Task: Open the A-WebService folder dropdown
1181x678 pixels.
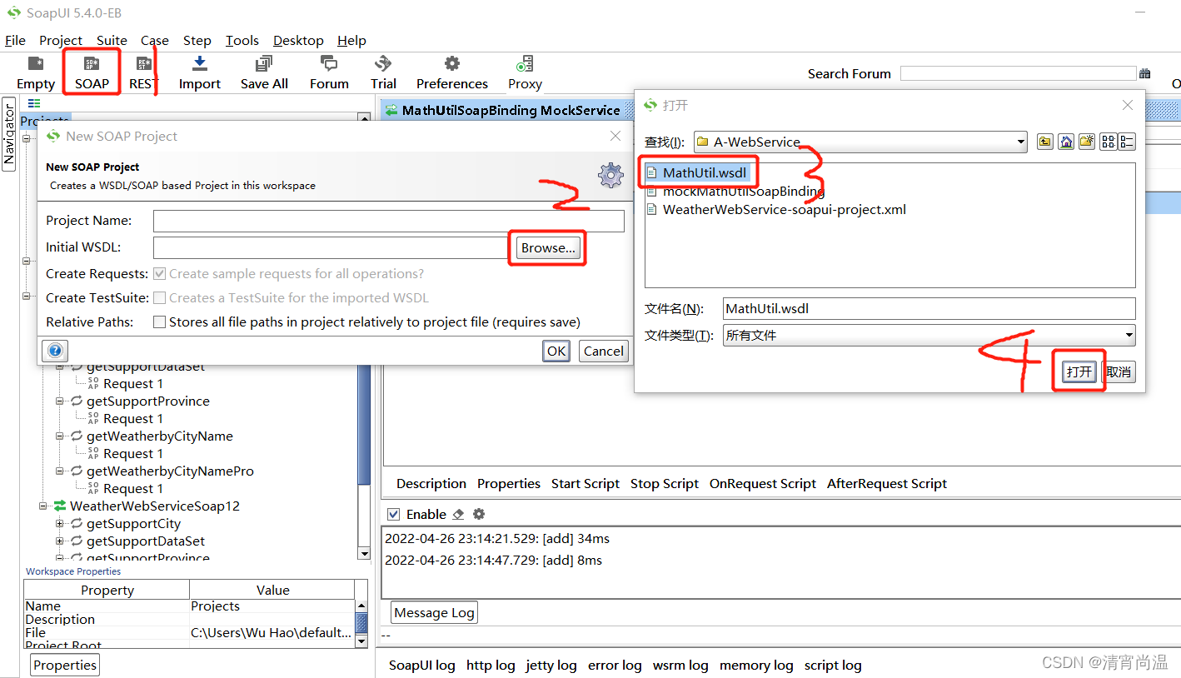Action: [1022, 141]
